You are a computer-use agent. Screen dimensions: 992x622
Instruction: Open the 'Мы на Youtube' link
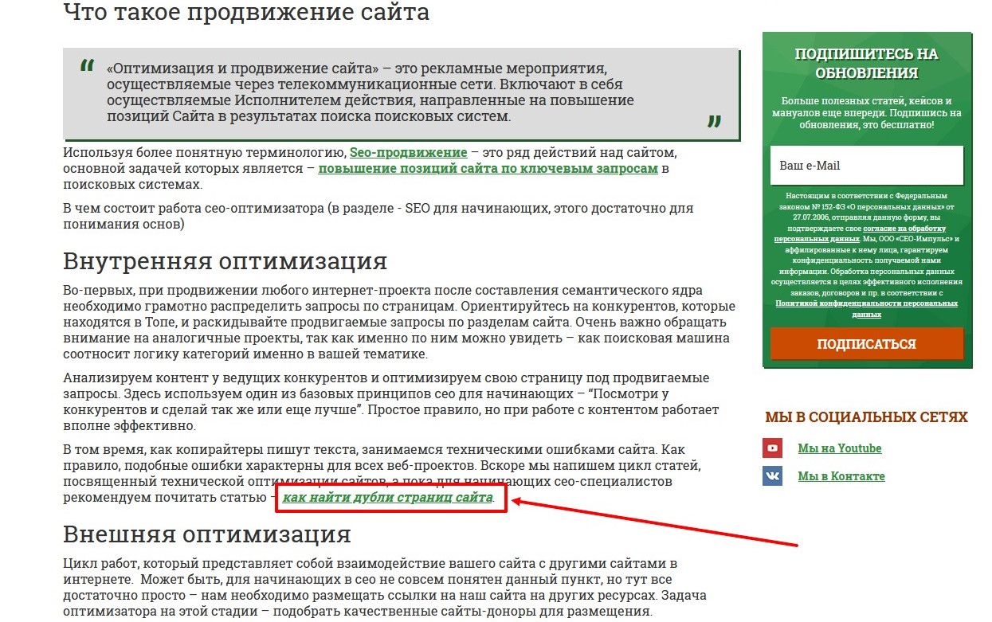tap(839, 448)
